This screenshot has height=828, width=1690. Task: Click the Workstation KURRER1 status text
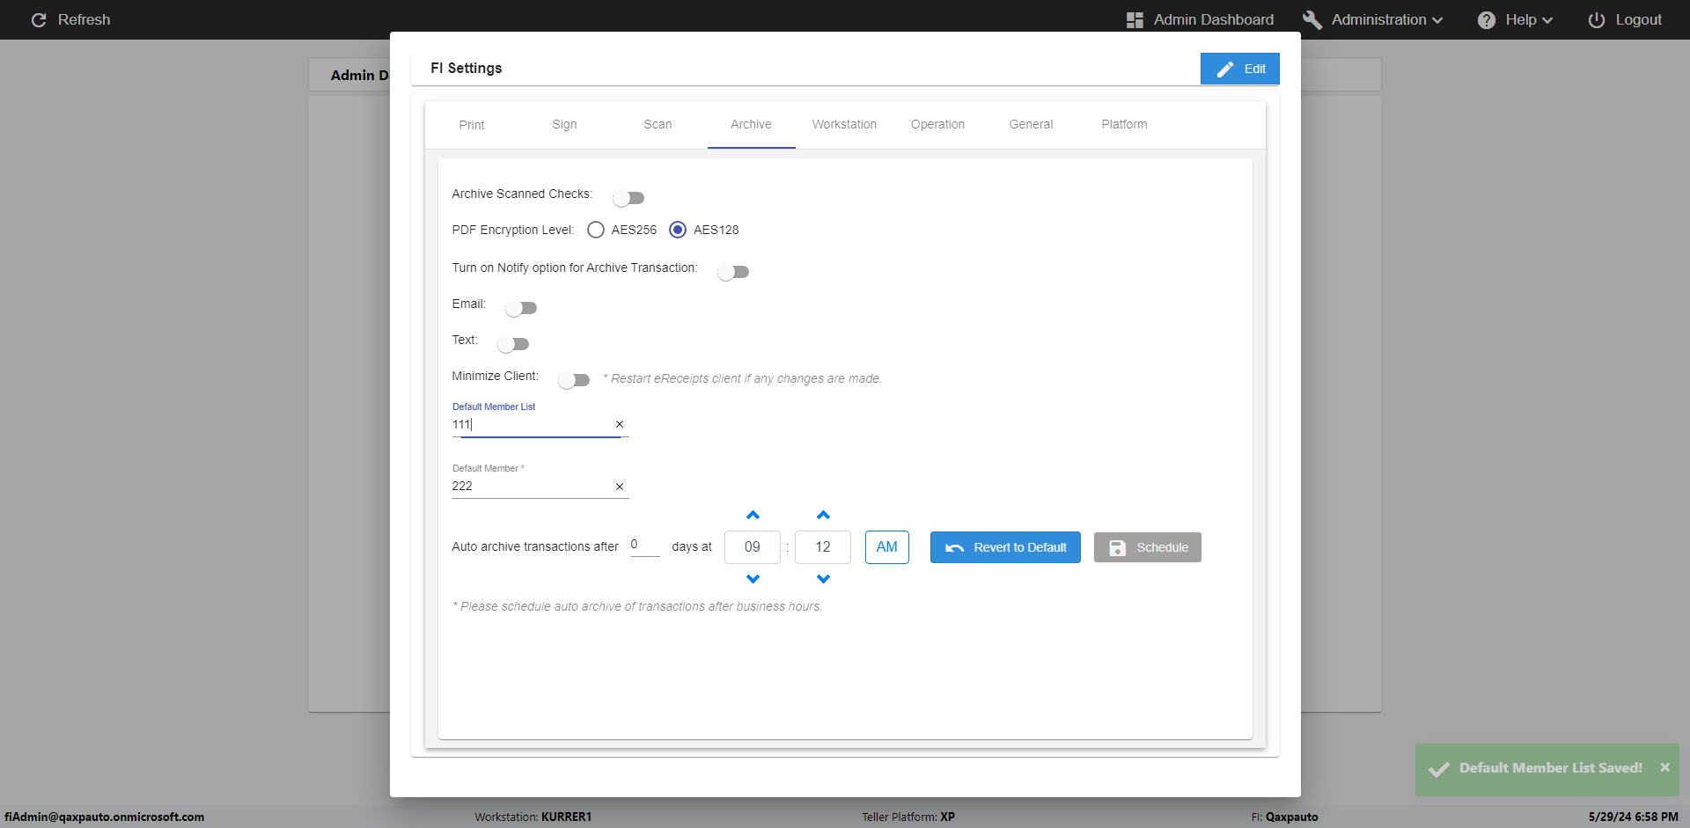point(533,817)
